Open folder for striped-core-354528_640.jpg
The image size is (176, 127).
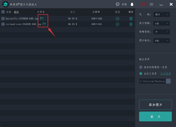(44, 24)
